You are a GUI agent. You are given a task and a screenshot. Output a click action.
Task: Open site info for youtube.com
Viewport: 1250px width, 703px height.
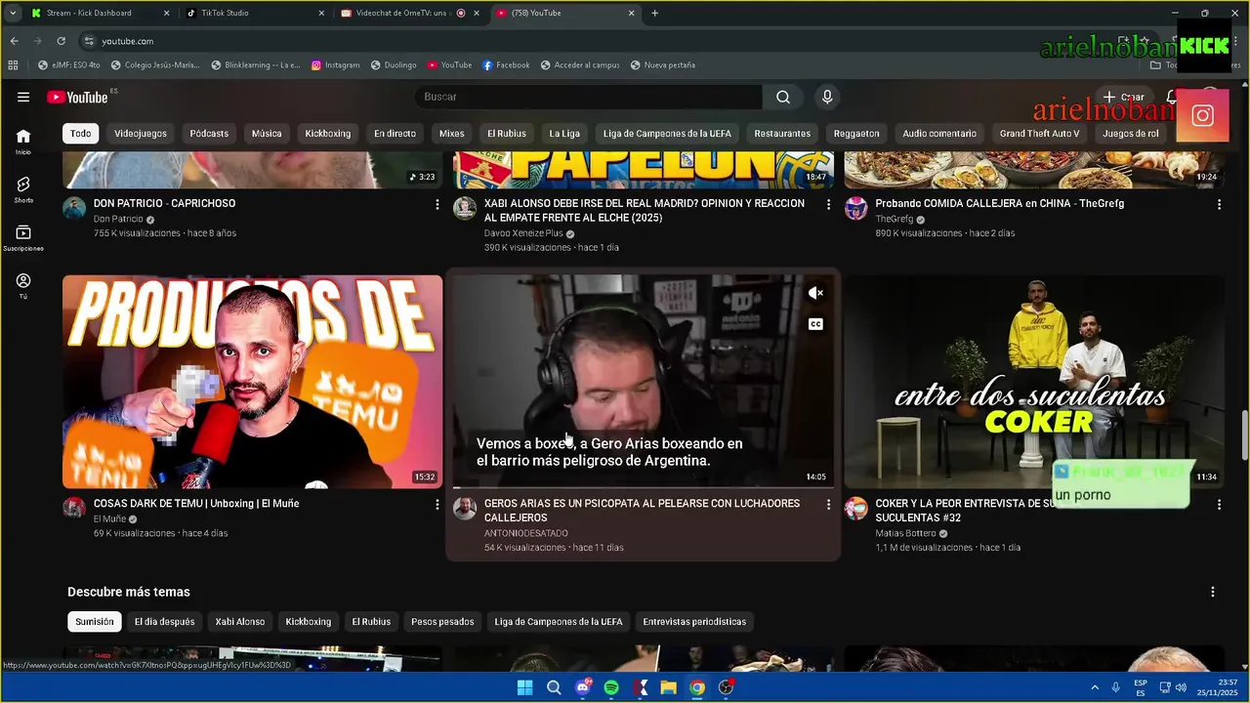click(89, 41)
